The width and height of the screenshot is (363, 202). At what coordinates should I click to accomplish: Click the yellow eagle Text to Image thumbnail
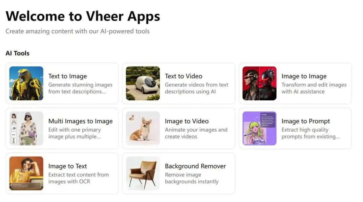pyautogui.click(x=26, y=83)
